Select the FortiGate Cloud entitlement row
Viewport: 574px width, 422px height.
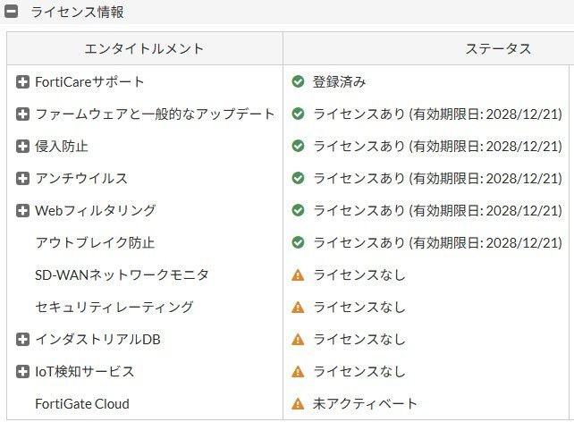point(82,404)
